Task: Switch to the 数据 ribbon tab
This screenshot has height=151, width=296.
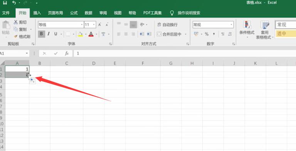Action: [88, 13]
